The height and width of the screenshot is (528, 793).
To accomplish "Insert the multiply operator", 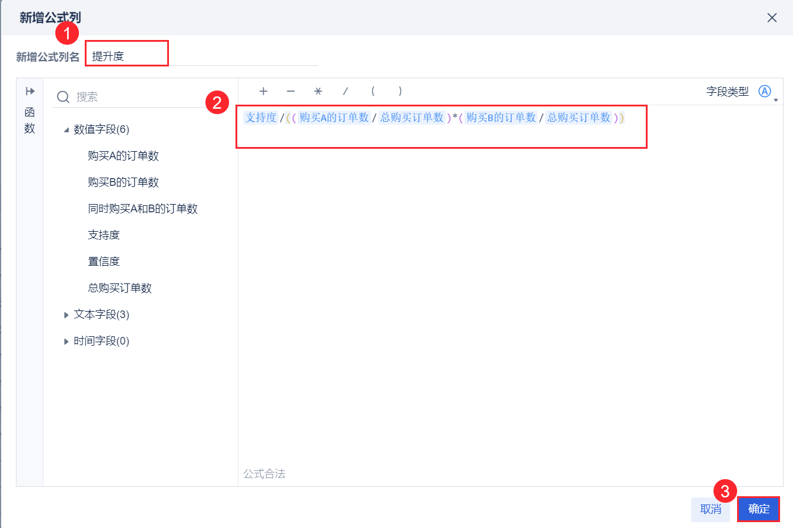I will (x=318, y=91).
